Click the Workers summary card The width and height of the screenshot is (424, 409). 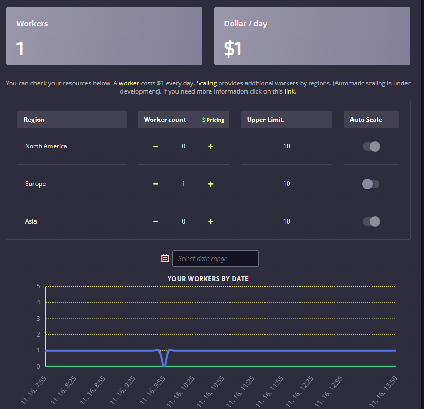(x=104, y=36)
